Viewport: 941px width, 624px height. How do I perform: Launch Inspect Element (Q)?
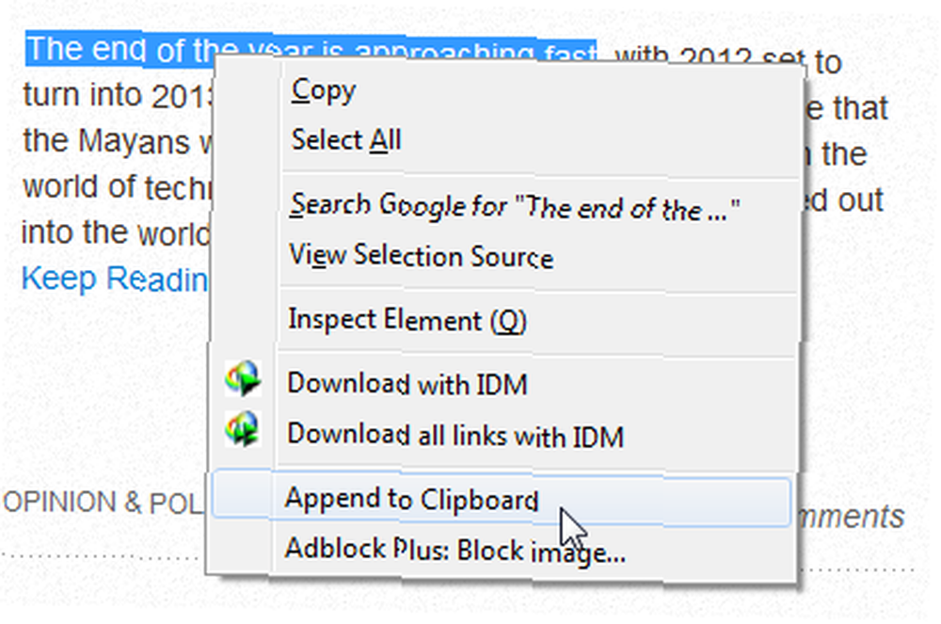407,320
